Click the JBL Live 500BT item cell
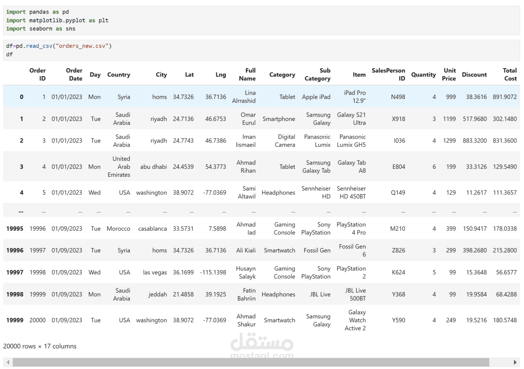This screenshot has height=369, width=524. click(x=355, y=295)
